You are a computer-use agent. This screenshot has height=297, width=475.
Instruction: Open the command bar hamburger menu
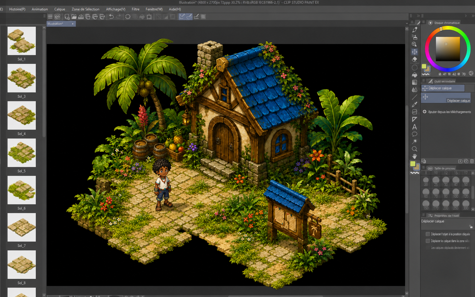click(50, 17)
